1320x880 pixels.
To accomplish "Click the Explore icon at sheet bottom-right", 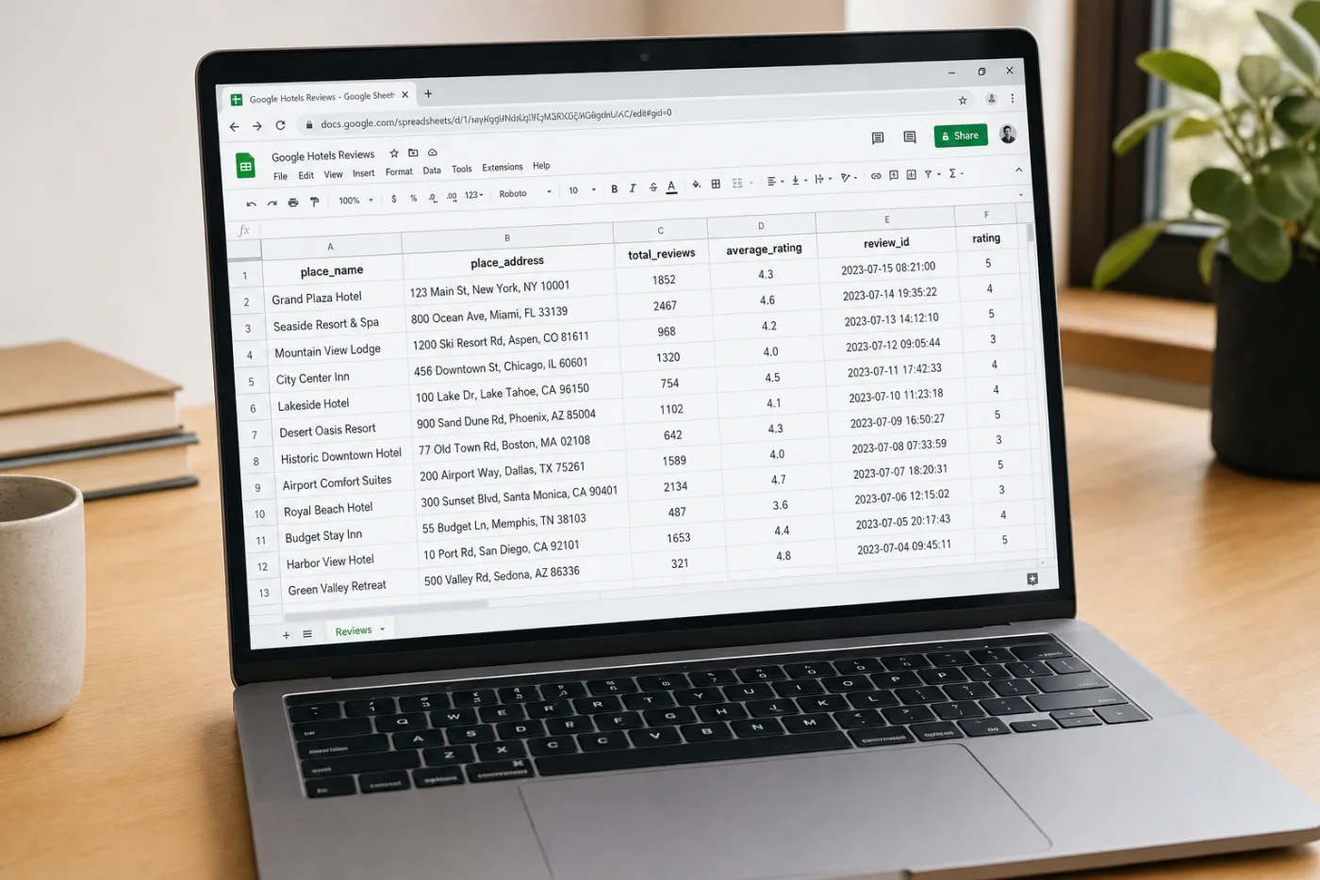I will click(x=1032, y=579).
